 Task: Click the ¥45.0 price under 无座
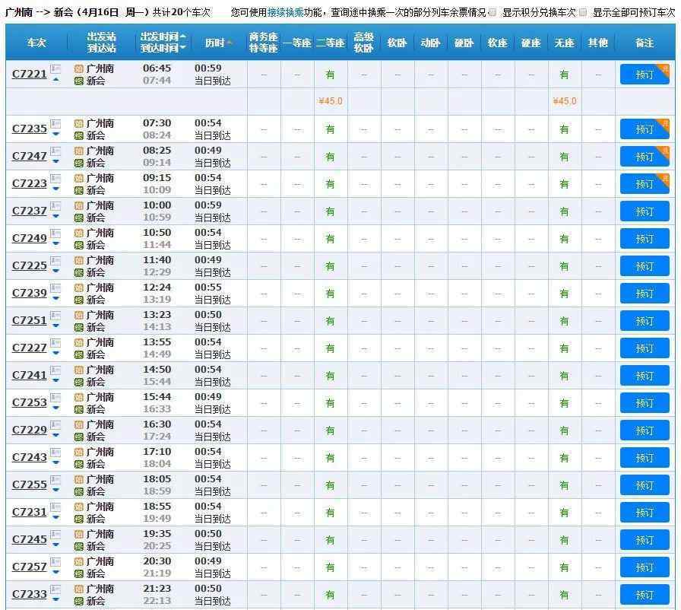tap(565, 101)
